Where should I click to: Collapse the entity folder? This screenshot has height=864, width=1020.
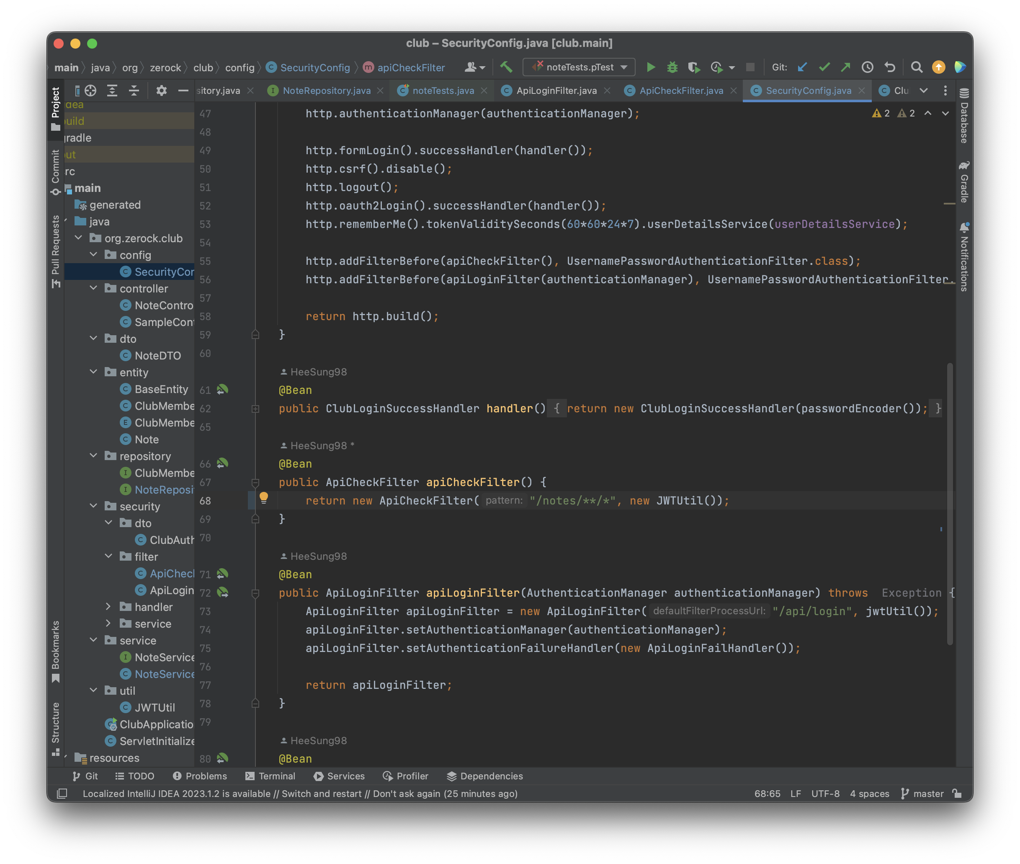click(93, 372)
